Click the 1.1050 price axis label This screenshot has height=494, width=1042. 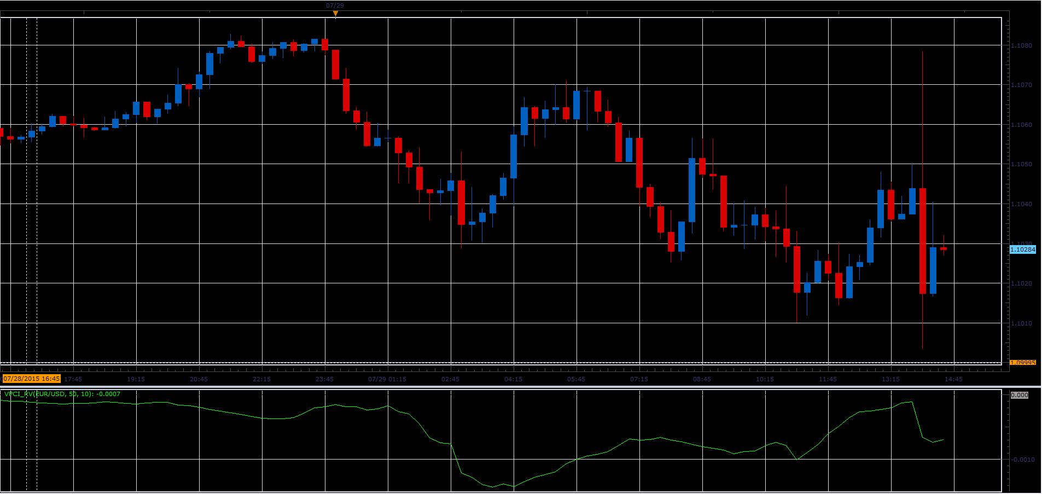1021,164
